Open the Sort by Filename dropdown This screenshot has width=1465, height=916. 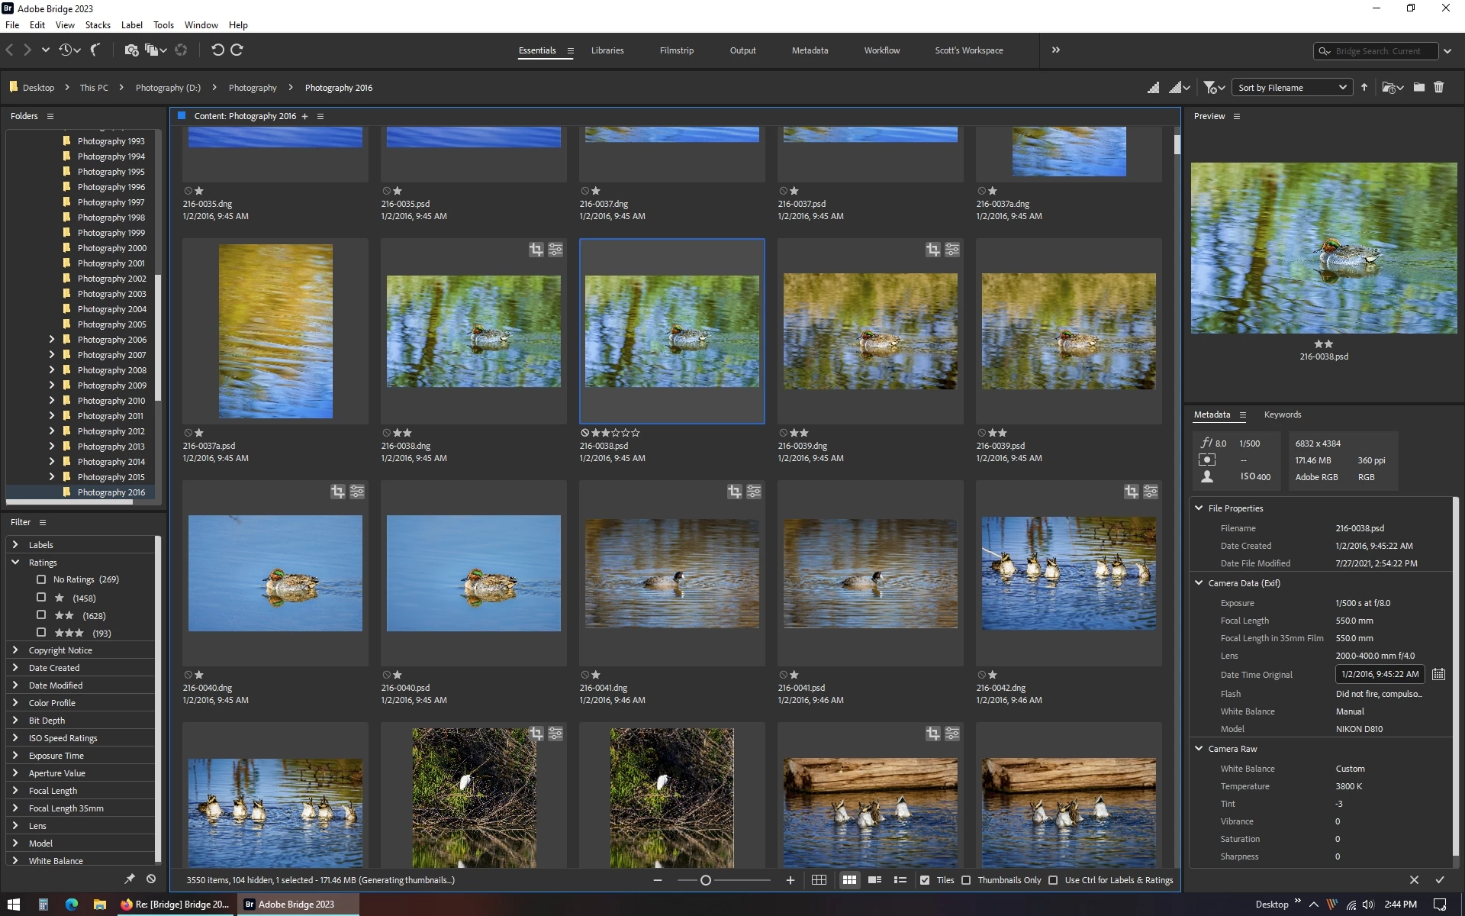pyautogui.click(x=1292, y=88)
